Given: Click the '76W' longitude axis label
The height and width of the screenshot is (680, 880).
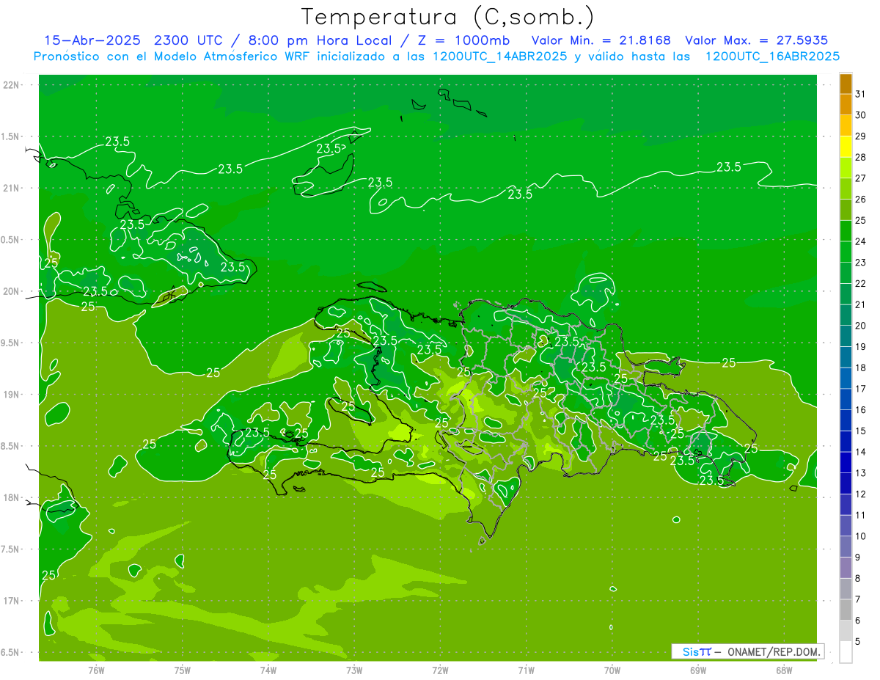Looking at the screenshot, I should [x=96, y=670].
